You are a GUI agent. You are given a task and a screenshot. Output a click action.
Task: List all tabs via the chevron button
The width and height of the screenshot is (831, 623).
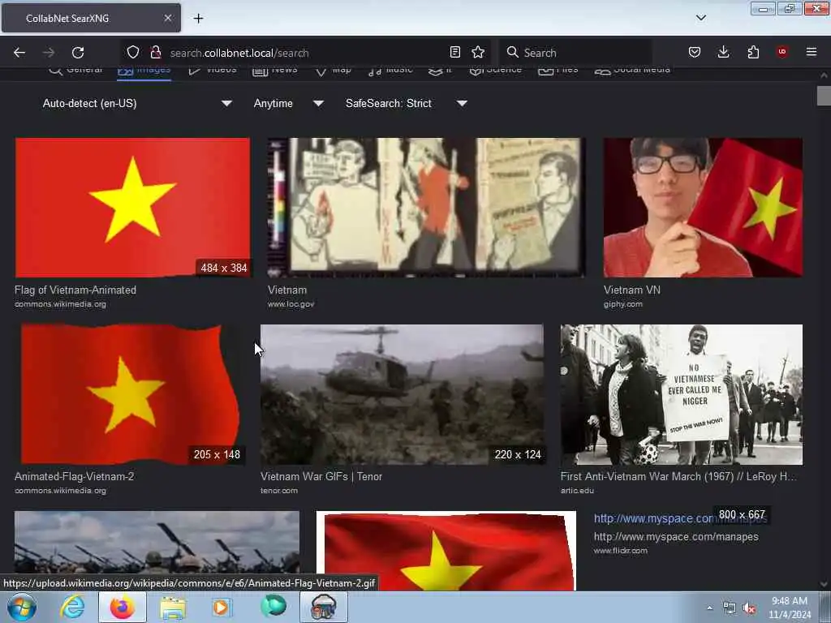pos(700,18)
